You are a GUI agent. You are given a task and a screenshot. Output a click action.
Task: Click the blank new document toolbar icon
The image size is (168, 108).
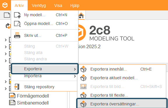[x=7, y=15]
